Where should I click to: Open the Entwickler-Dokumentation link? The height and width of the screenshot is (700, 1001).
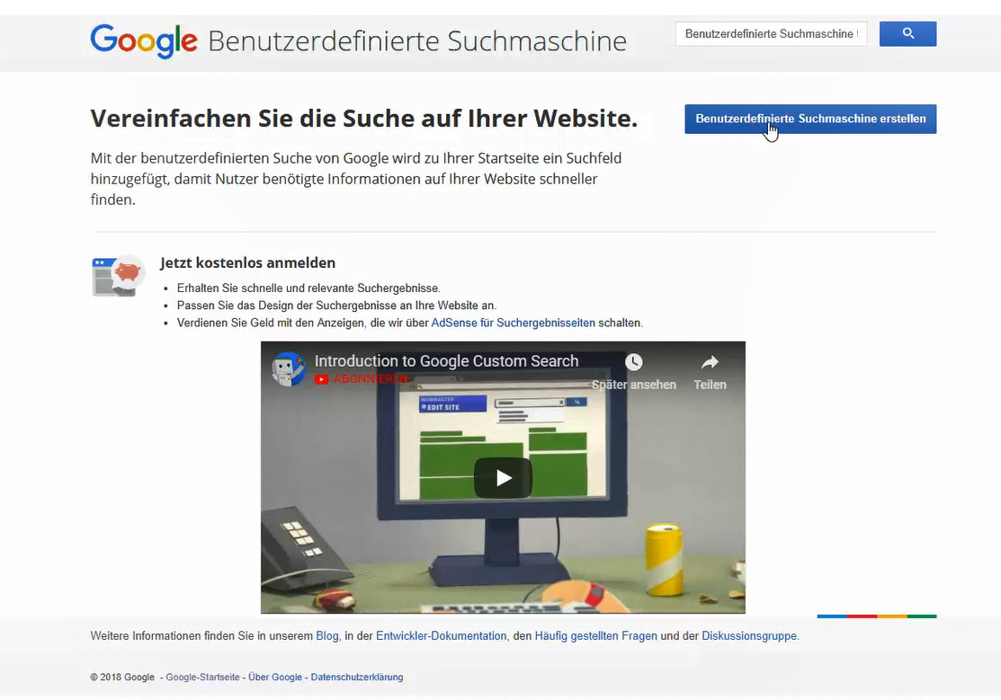[x=441, y=636]
